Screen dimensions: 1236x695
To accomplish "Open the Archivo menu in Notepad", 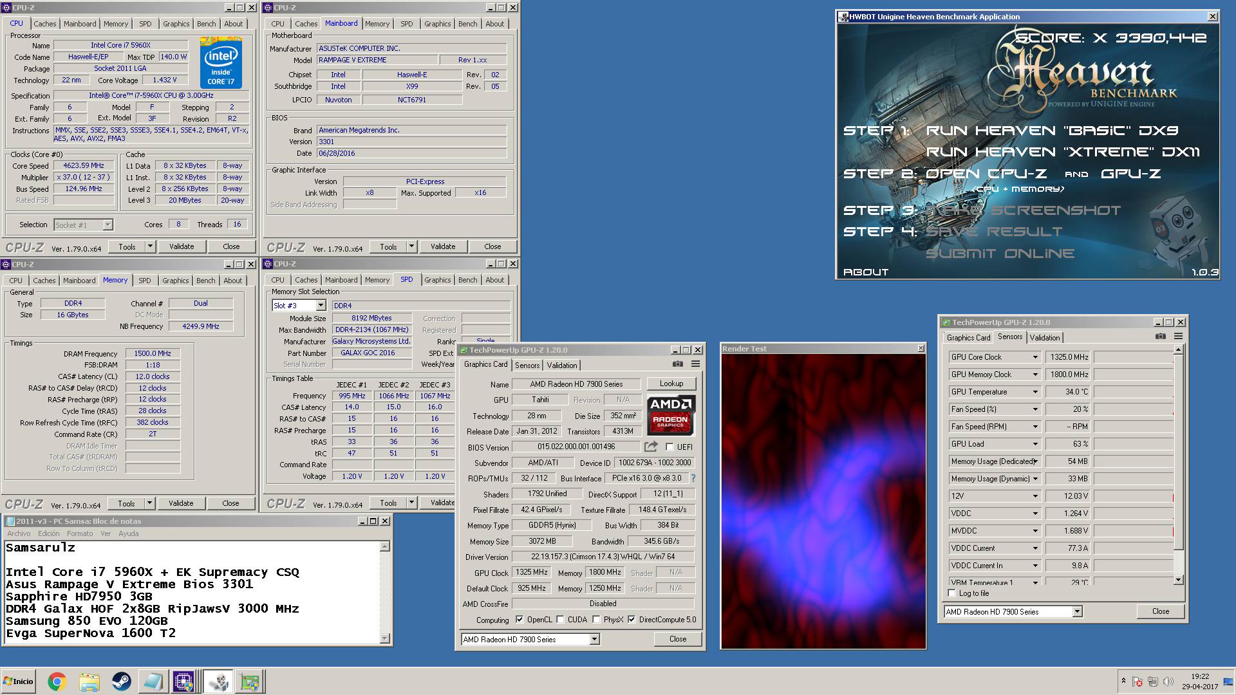I will [19, 533].
